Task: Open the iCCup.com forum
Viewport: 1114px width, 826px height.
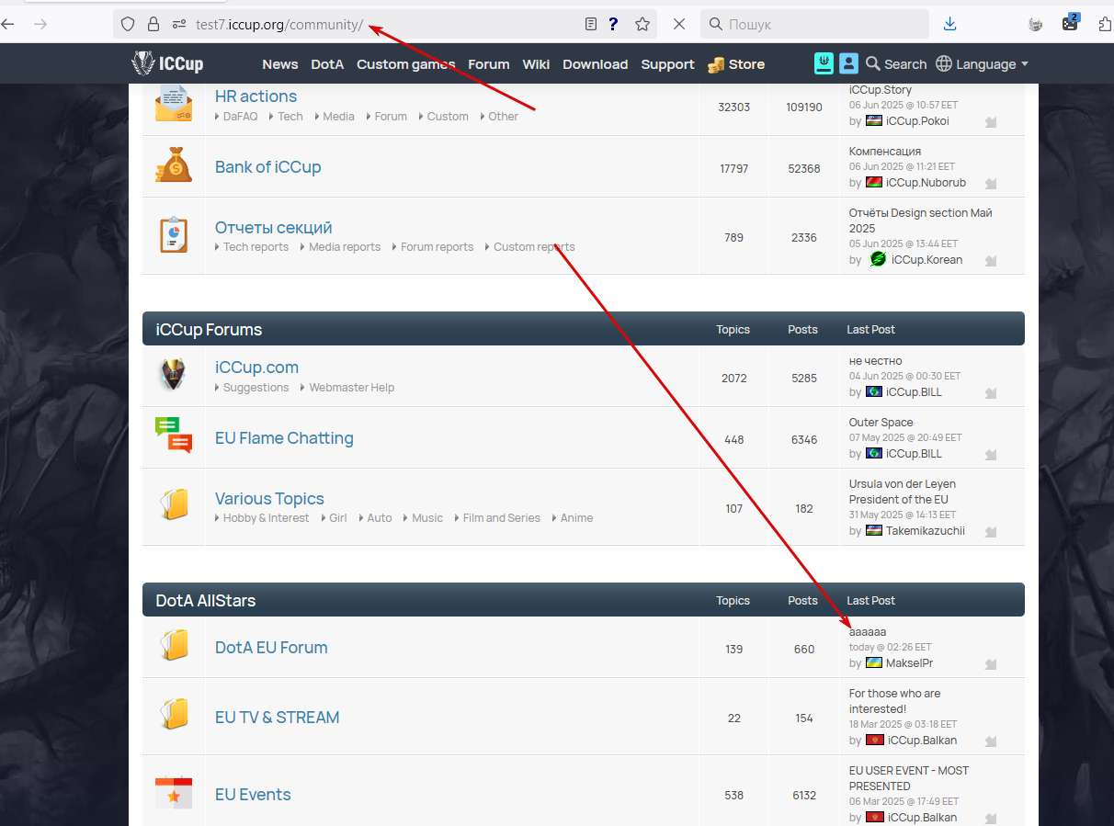Action: tap(256, 368)
